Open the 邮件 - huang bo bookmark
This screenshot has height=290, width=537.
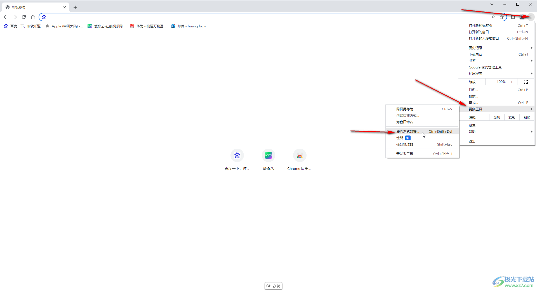190,26
